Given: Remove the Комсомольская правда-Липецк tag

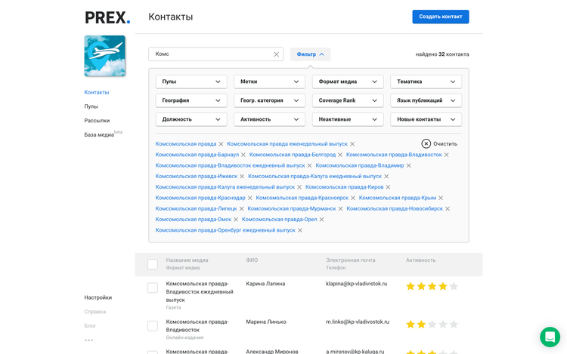Looking at the screenshot, I should tap(242, 209).
